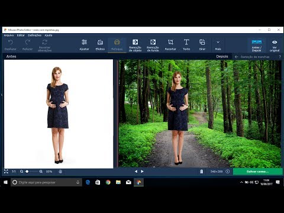284x213 pixels.
Task: Click the zoom in magnifier
Action: [x=41, y=172]
